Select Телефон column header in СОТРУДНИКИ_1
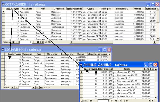 106,9
